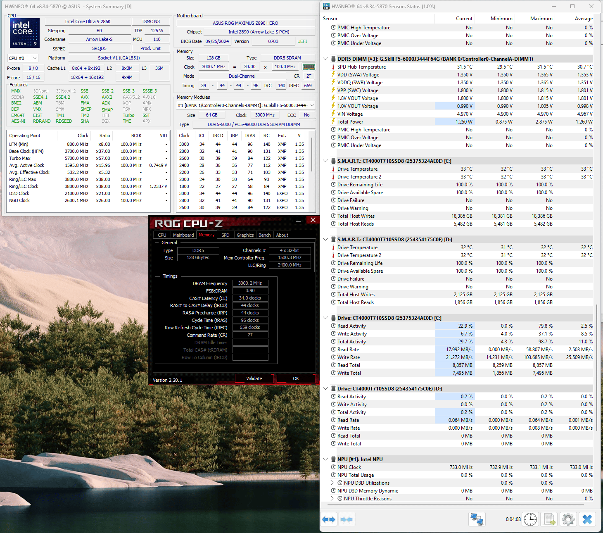The width and height of the screenshot is (603, 533).
Task: Click the chip icon in DDR5 DIMM [#3] header
Action: pos(333,59)
